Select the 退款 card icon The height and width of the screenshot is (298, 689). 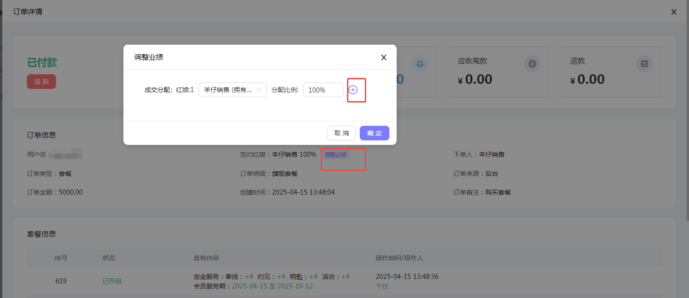pos(644,64)
